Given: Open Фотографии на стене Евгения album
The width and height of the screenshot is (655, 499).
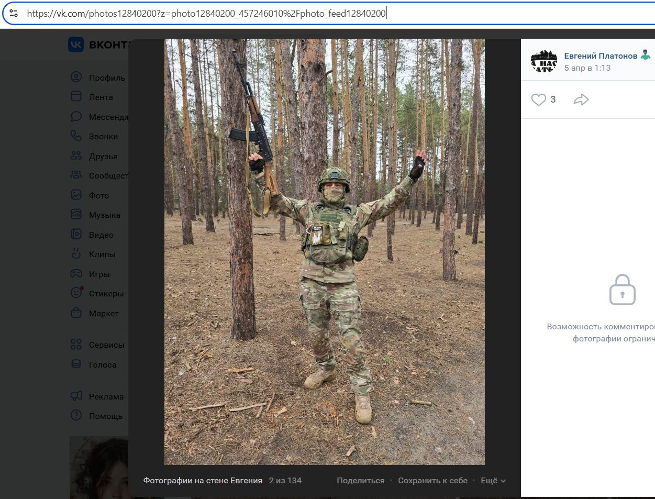Looking at the screenshot, I should point(203,481).
